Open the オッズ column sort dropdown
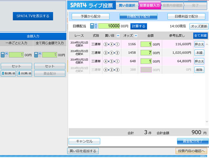Image resolution: width=209 pixels, height=158 pixels. pyautogui.click(x=136, y=36)
